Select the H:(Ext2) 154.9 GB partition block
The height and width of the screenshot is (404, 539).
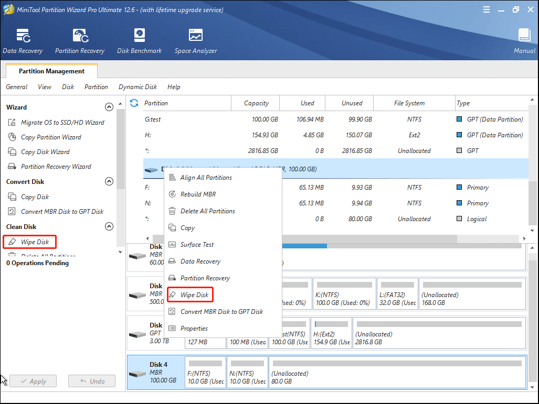pyautogui.click(x=331, y=334)
